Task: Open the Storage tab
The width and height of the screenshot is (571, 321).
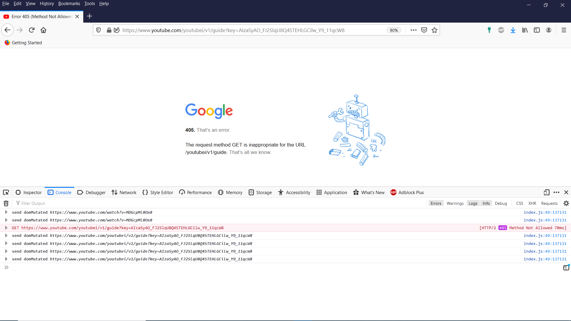Action: (260, 192)
